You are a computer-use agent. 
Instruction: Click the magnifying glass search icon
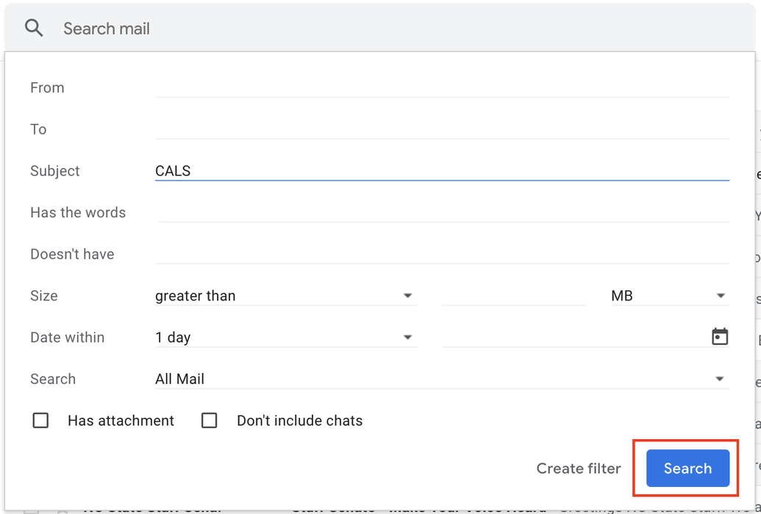pyautogui.click(x=34, y=29)
